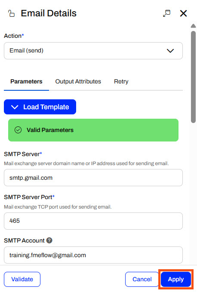This screenshot has width=197, height=292.
Task: Click the chevron icon inside Load Template
Action: click(15, 107)
